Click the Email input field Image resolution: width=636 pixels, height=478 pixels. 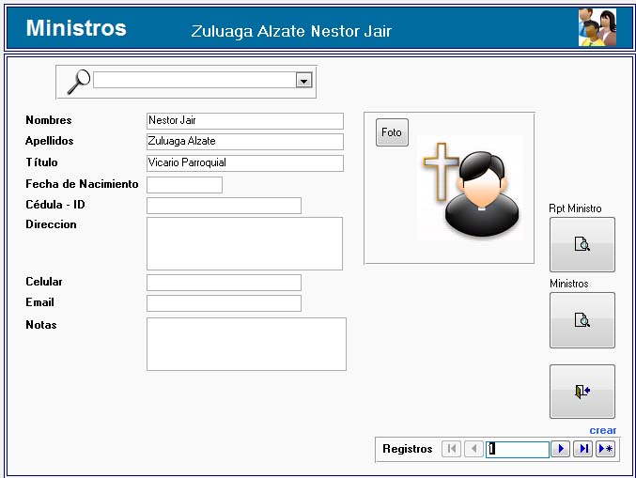(224, 303)
